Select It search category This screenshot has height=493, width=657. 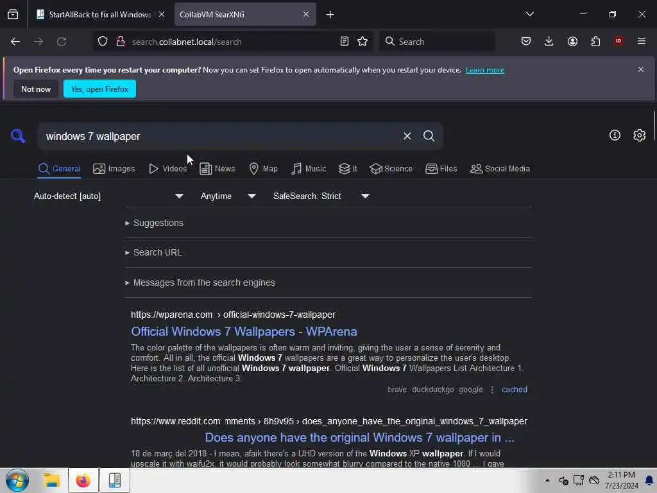[348, 169]
